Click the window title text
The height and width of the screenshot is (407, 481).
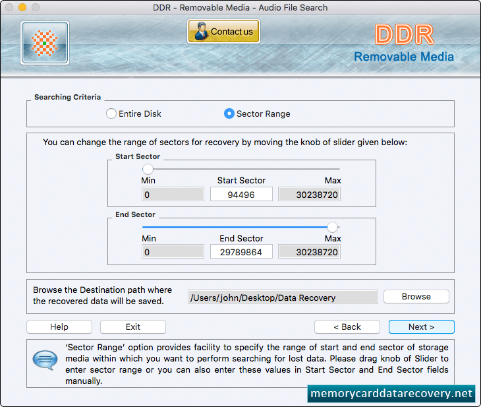click(x=240, y=7)
